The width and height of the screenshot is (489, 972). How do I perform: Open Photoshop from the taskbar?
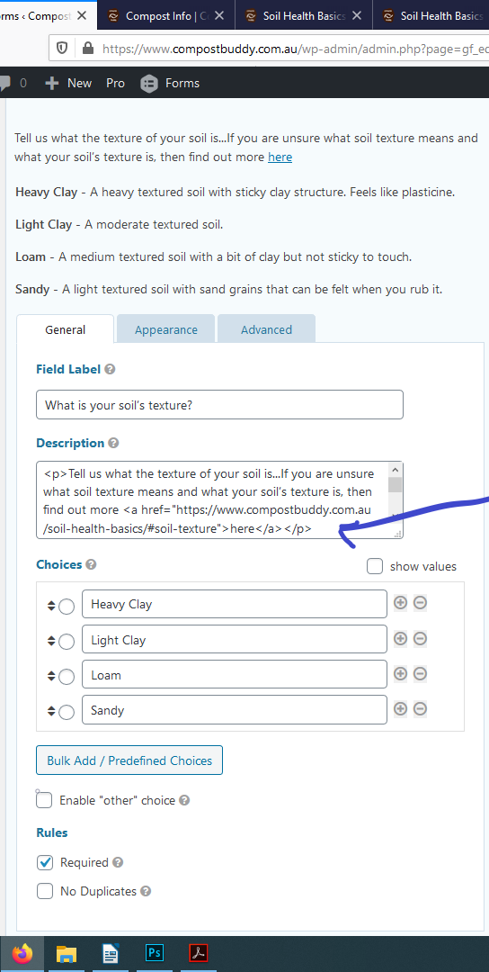tap(154, 953)
